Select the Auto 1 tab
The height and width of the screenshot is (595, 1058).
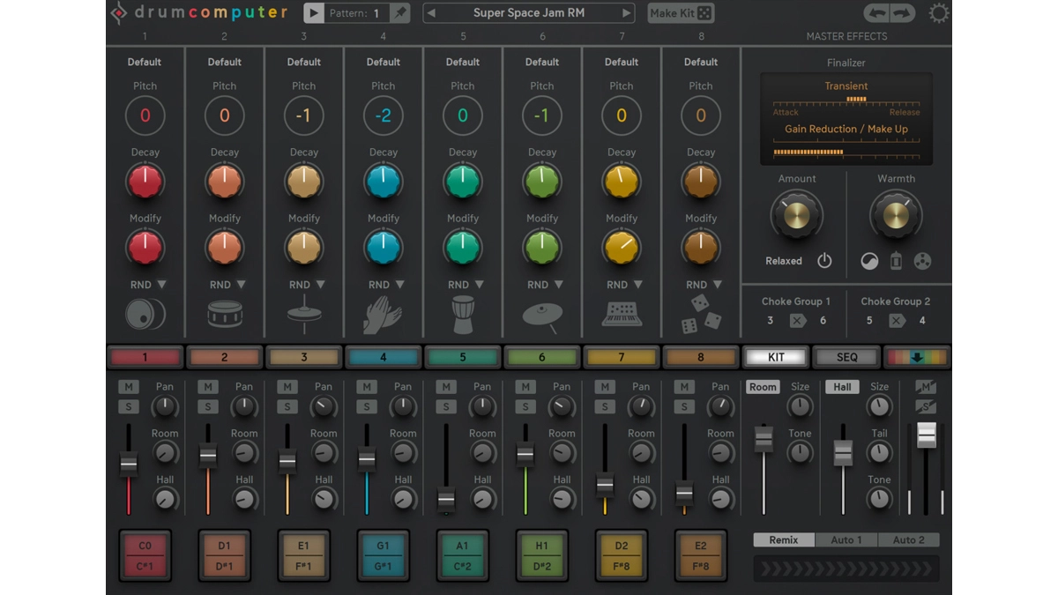(846, 539)
